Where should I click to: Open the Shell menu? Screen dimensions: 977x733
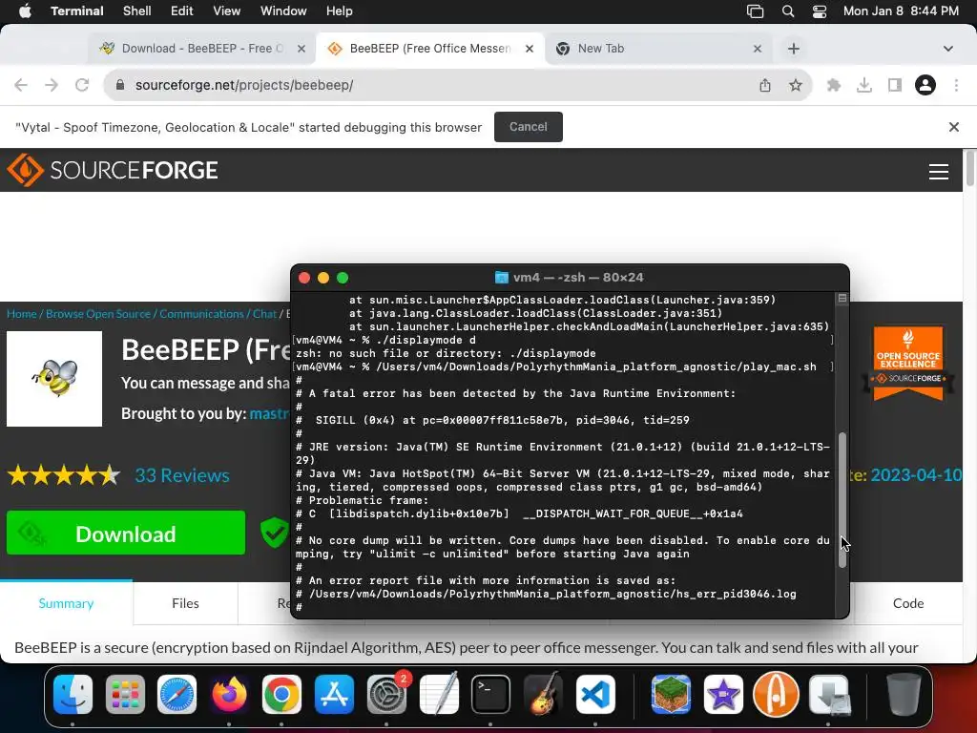click(136, 11)
